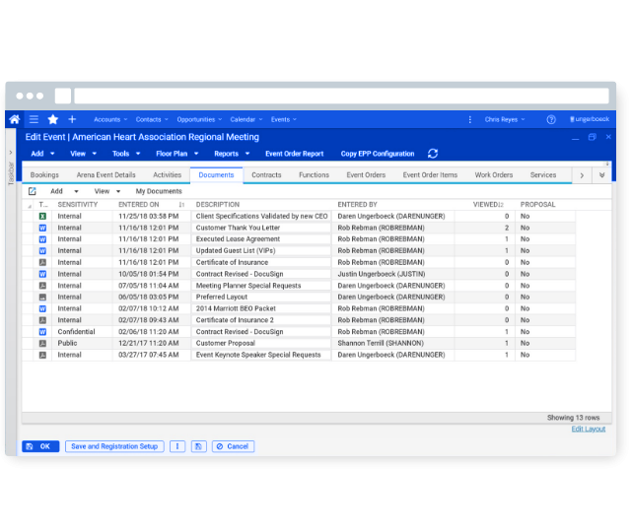This screenshot has width=631, height=532.
Task: Click the home icon in top navigation
Action: tap(14, 119)
